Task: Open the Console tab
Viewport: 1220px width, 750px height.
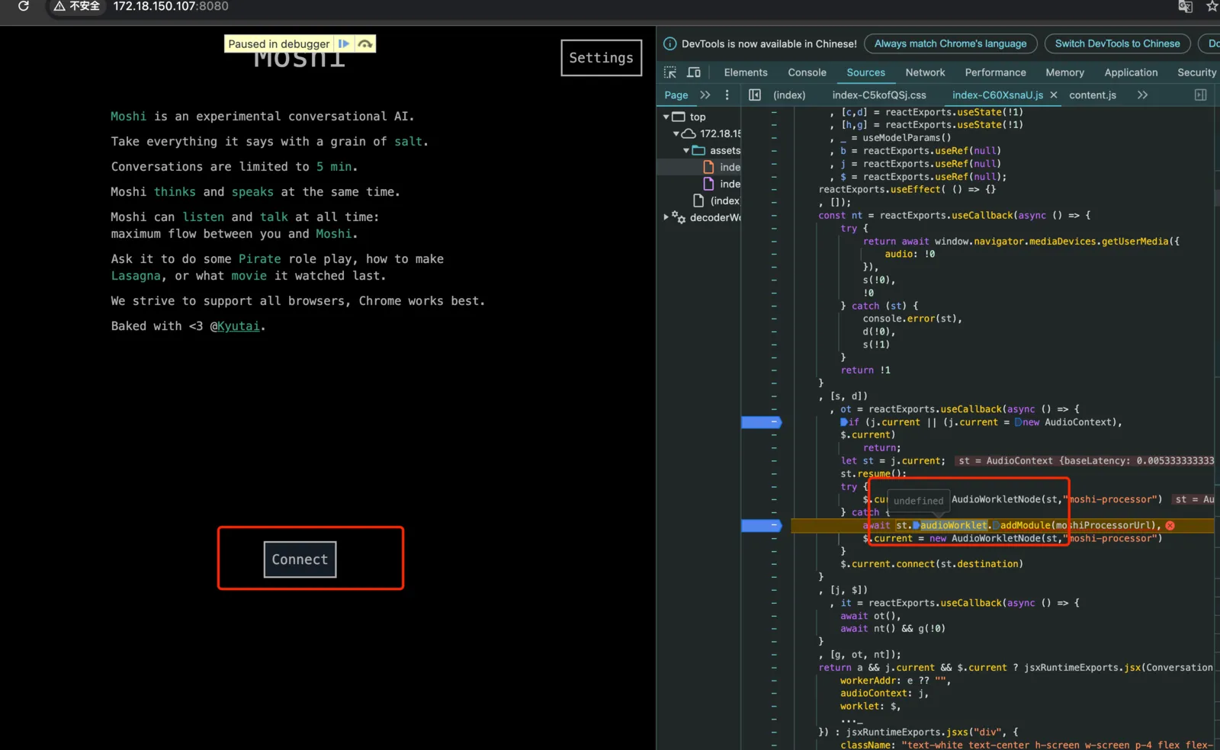Action: pyautogui.click(x=807, y=72)
